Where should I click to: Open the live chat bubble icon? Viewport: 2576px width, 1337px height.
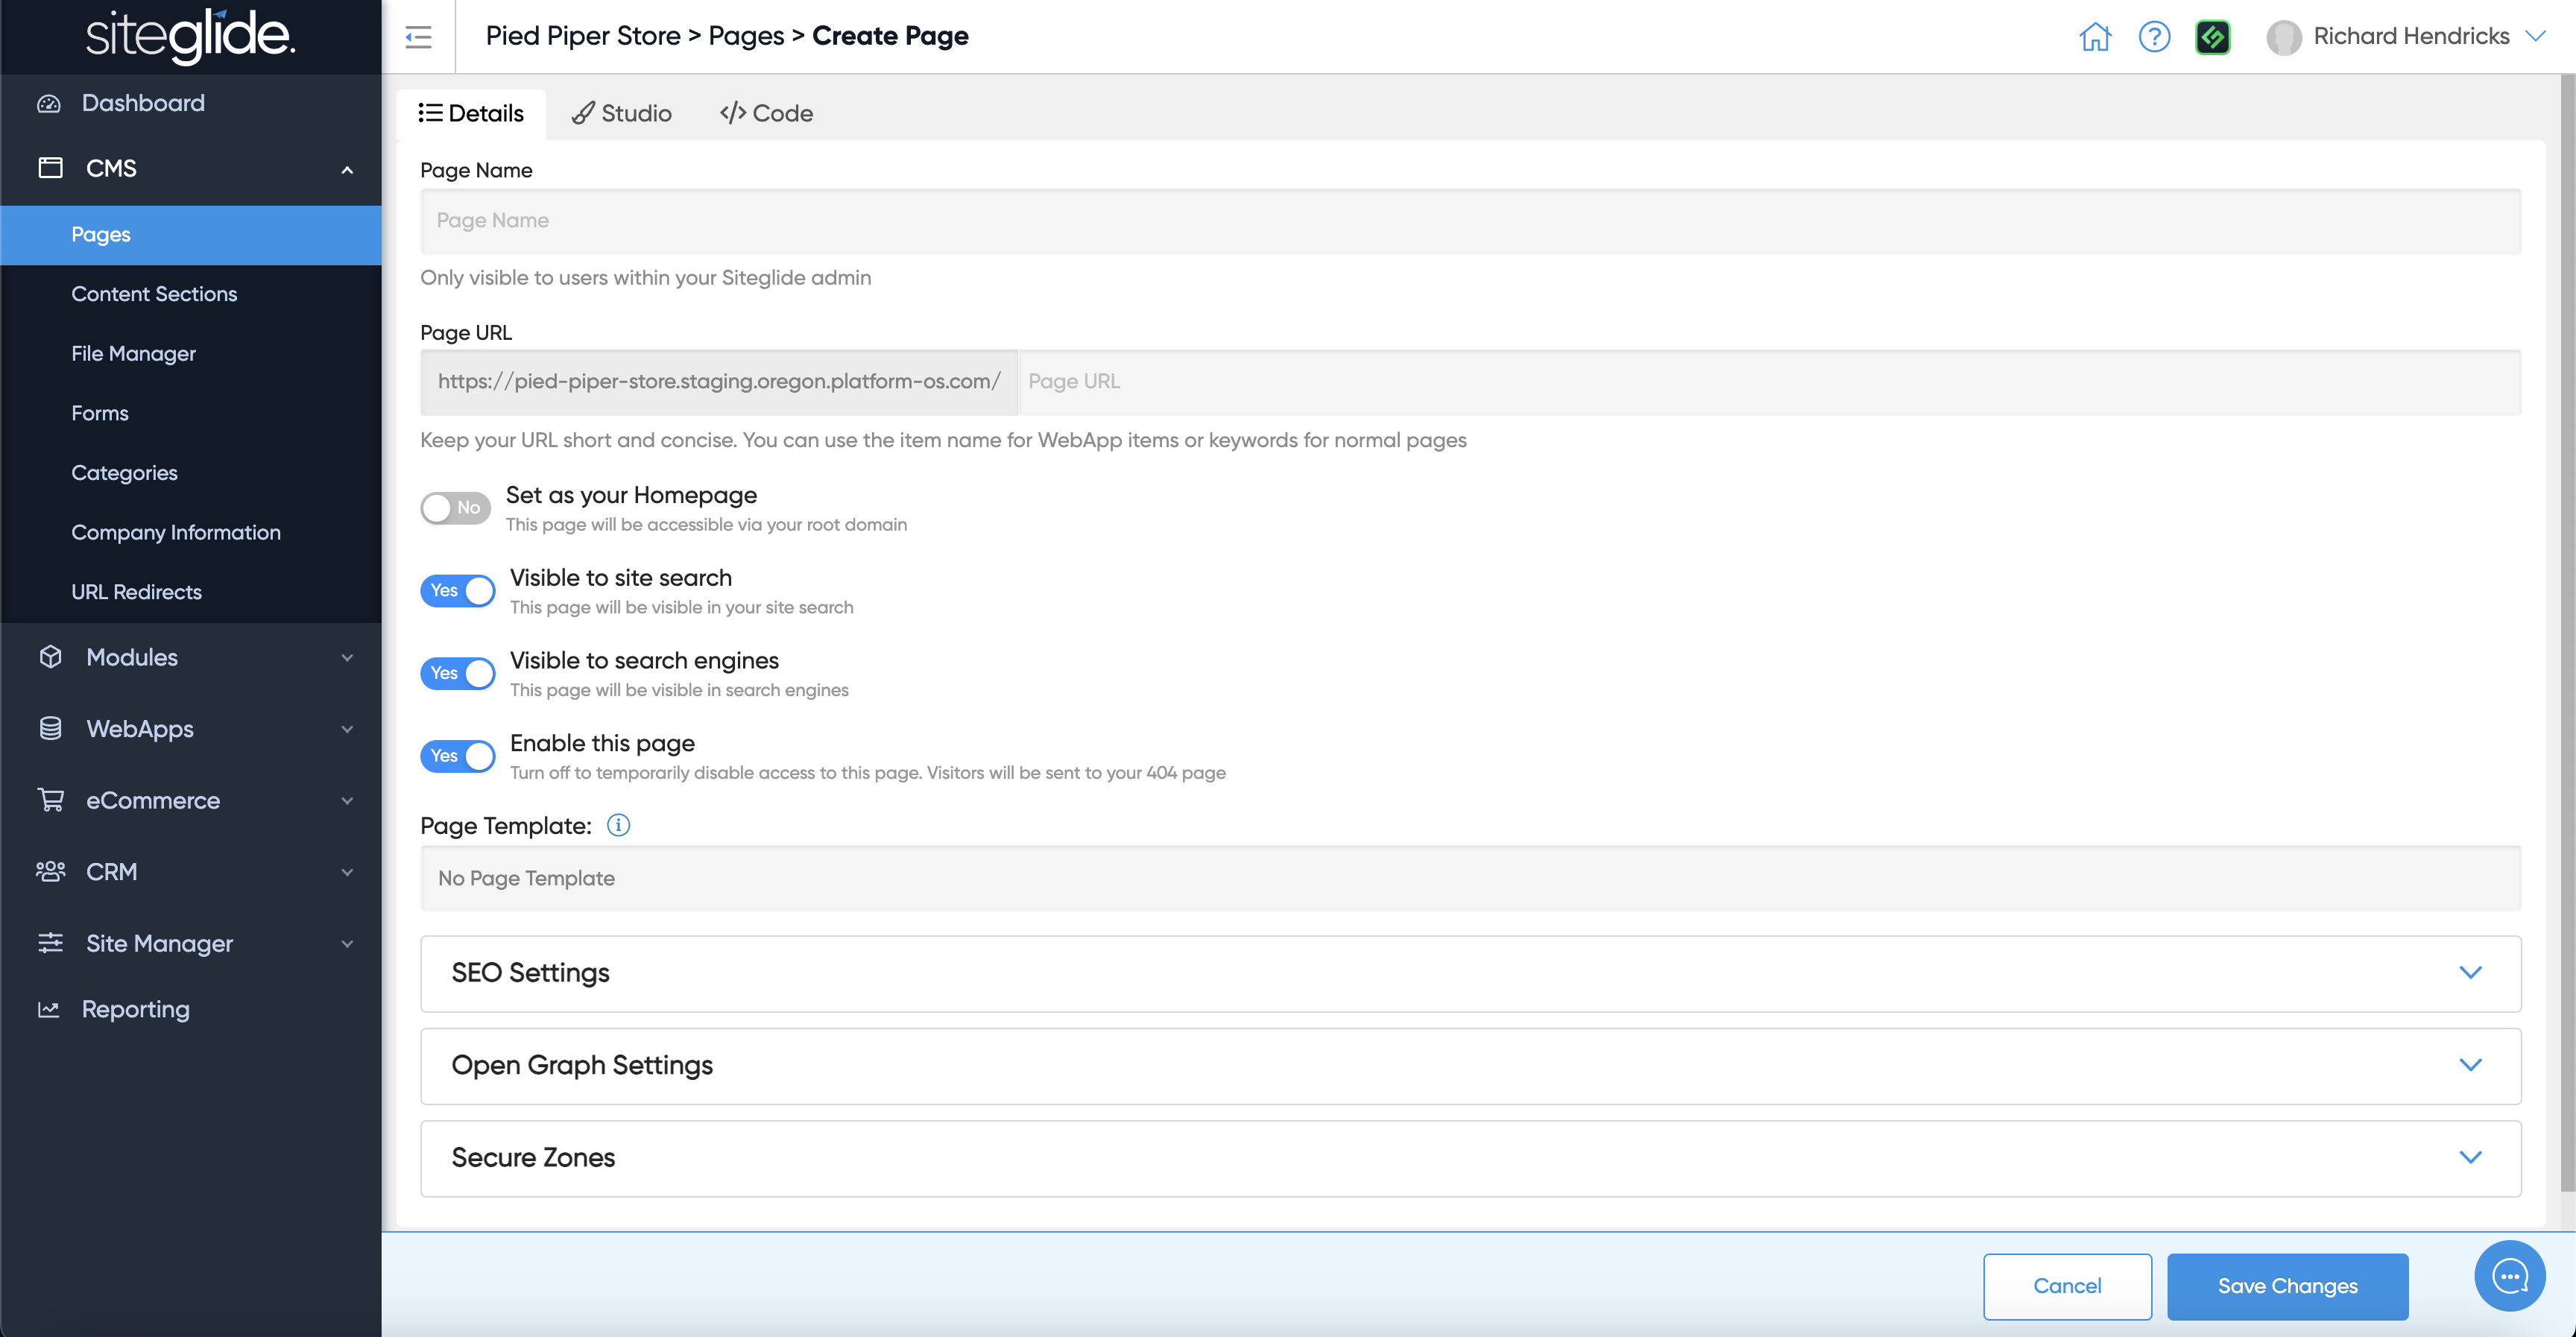pyautogui.click(x=2509, y=1275)
